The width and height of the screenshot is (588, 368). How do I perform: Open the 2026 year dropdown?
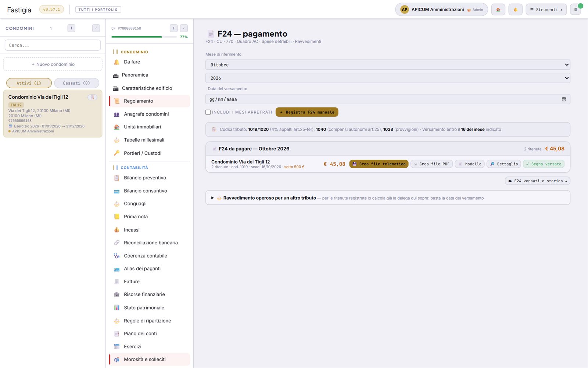[x=388, y=78]
